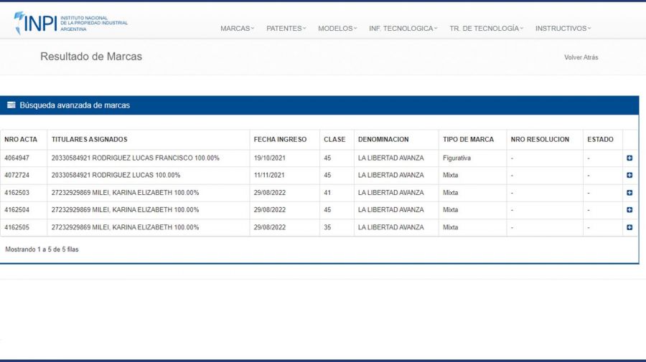Expand details for acta 4064947 with plus icon

[629, 158]
